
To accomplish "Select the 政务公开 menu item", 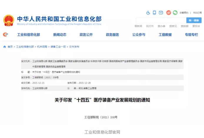I will (x=86, y=35).
